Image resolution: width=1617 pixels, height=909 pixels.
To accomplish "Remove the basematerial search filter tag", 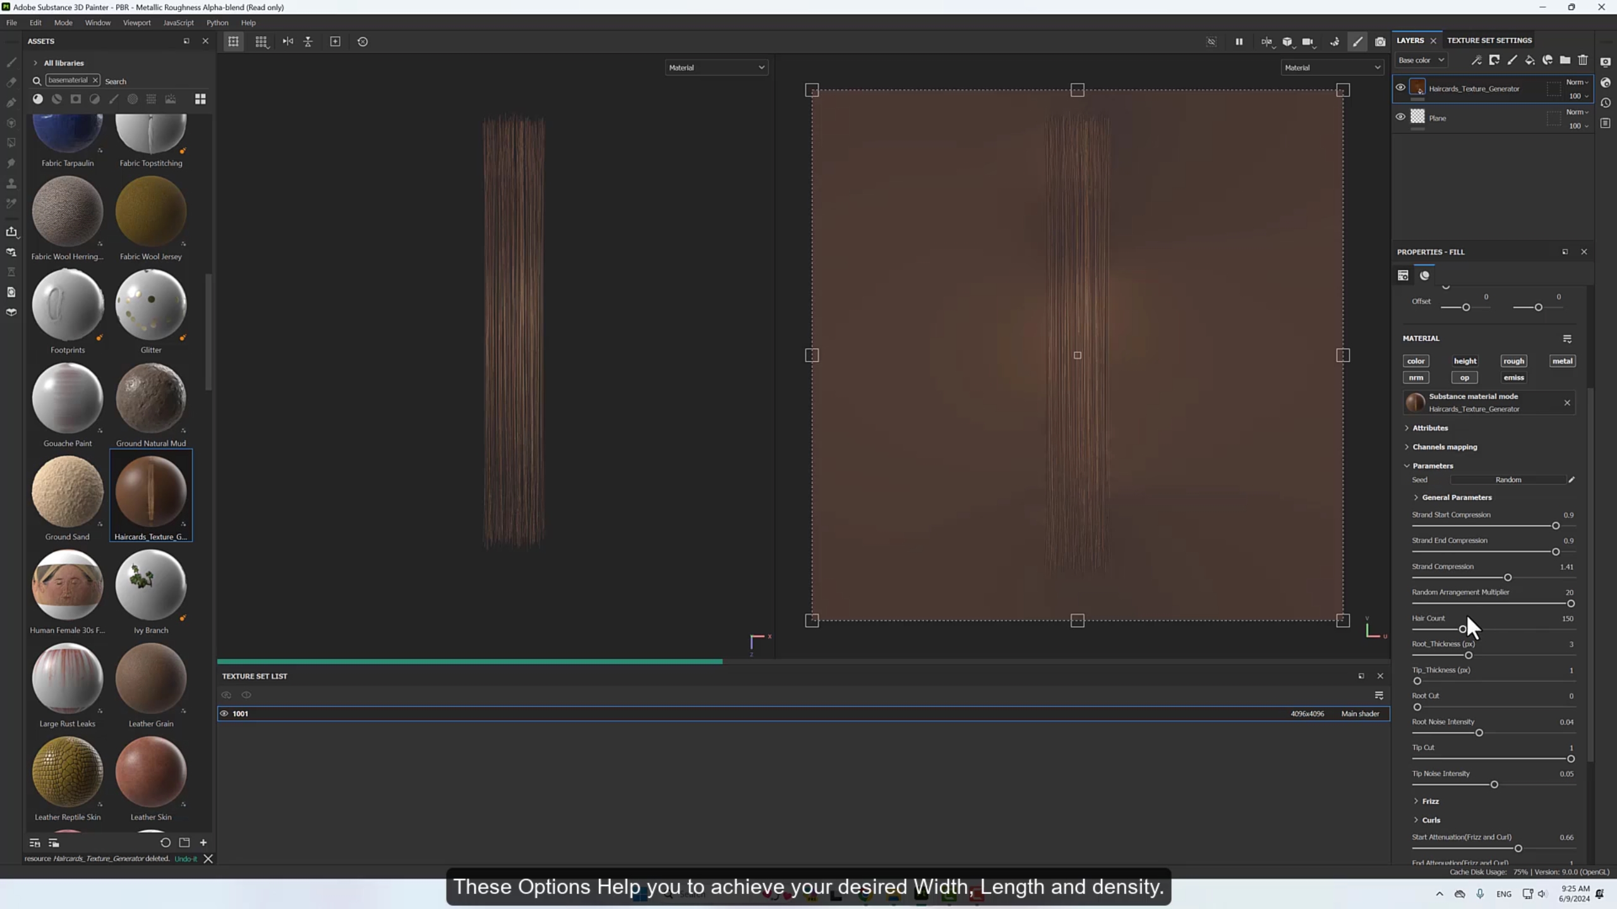I will click(95, 80).
